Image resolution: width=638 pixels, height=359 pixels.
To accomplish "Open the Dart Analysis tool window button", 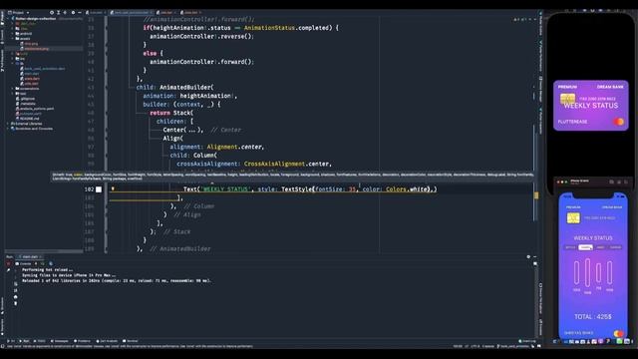I will click(107, 341).
